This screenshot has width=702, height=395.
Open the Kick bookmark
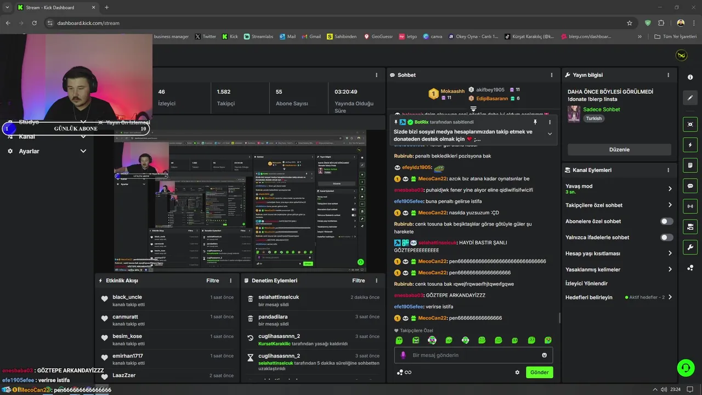230,37
